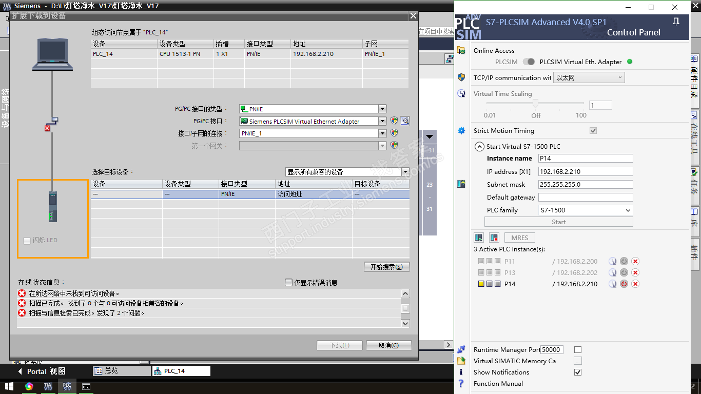
Task: Toggle the 闪烁 LED checkbox
Action: point(27,241)
